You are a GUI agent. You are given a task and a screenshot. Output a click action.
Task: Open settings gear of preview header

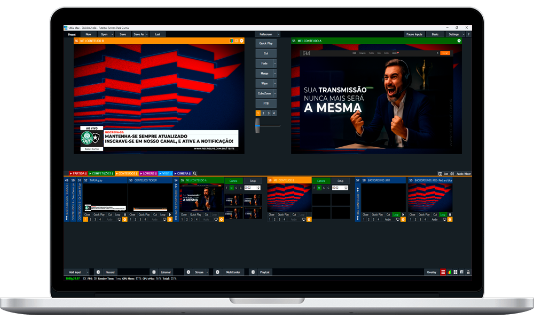coord(241,41)
